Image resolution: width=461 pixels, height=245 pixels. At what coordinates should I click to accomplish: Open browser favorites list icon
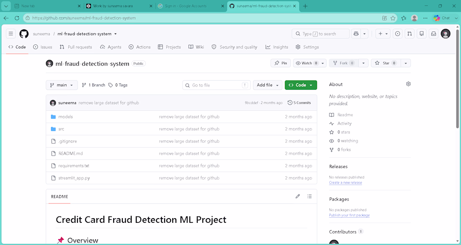pos(404,18)
